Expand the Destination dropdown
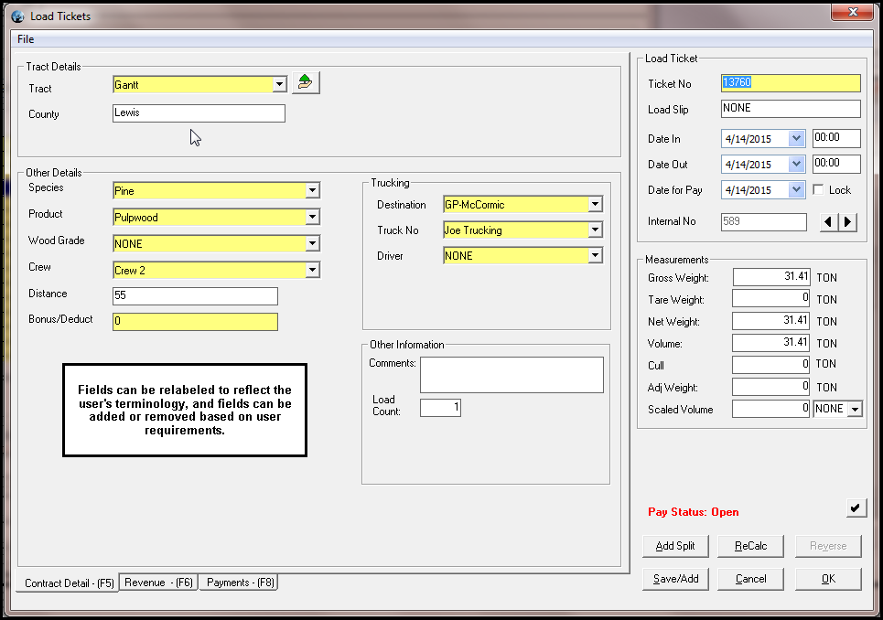The image size is (883, 620). (x=596, y=204)
